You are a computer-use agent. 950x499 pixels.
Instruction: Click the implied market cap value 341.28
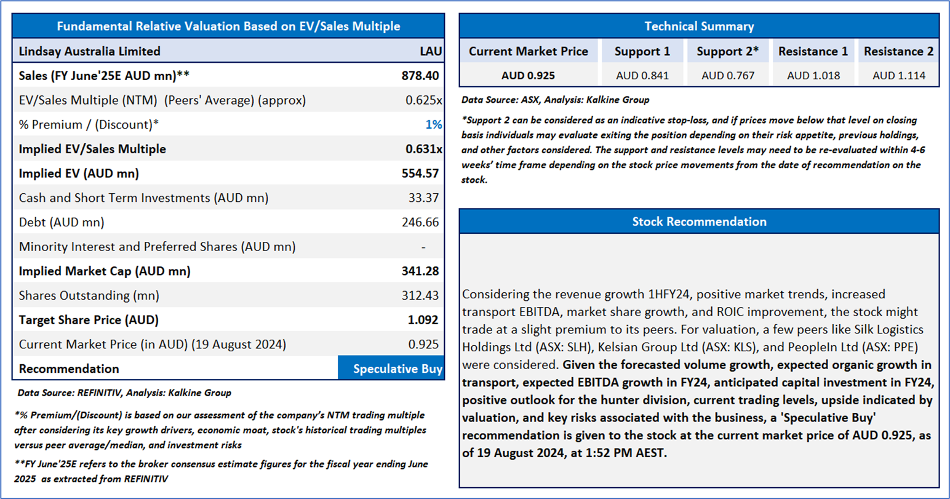(x=420, y=271)
